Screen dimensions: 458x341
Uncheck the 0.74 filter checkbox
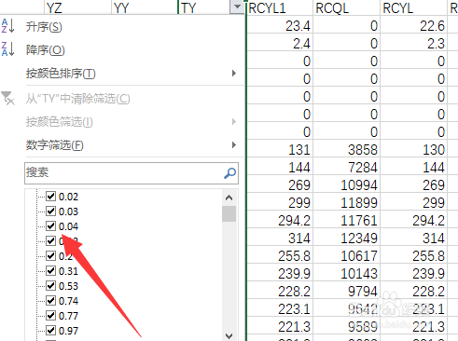pos(50,301)
